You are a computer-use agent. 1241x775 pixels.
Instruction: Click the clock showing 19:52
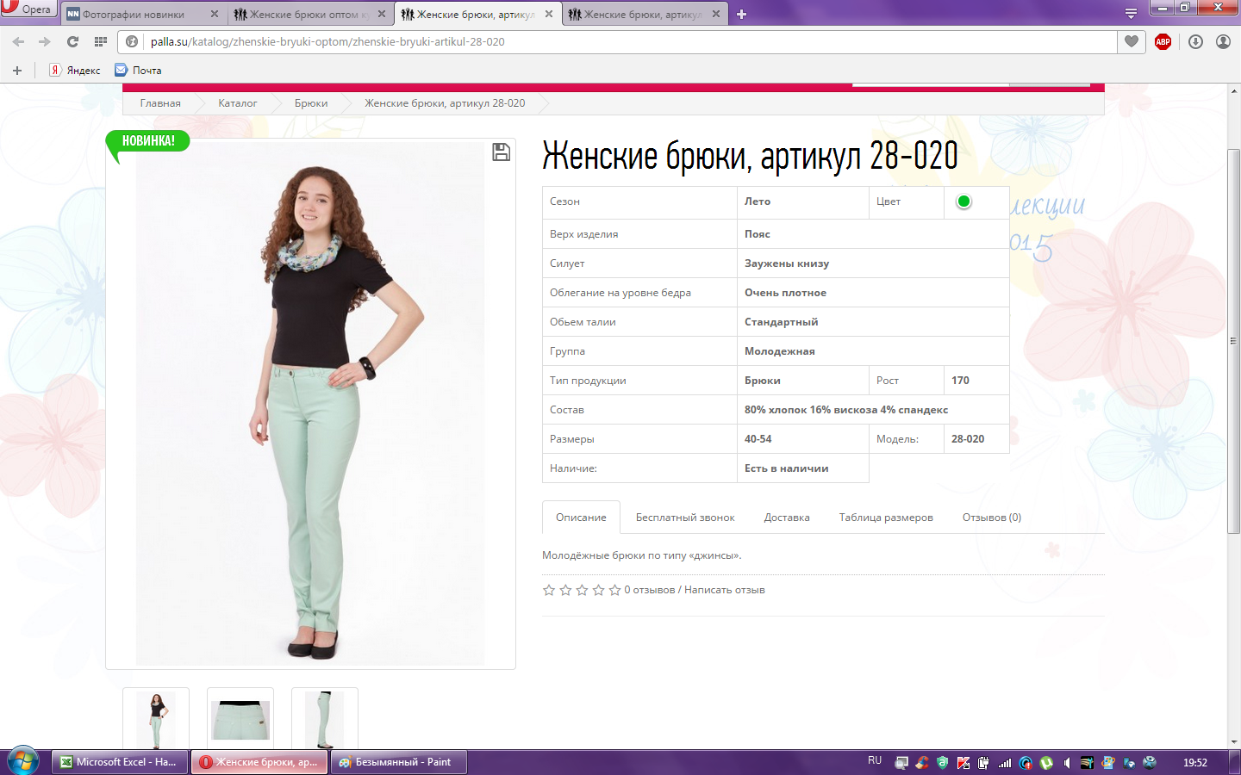pos(1195,763)
